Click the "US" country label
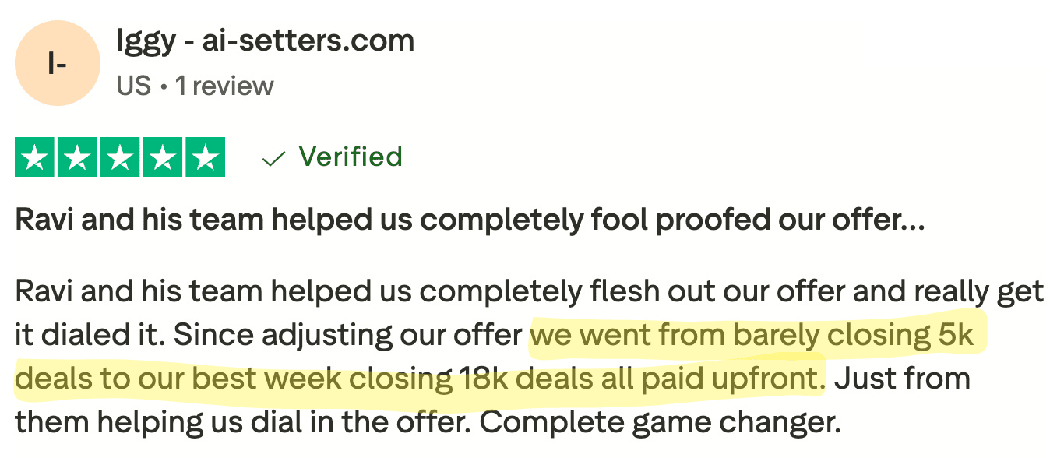Screen dimensions: 1064x458 pyautogui.click(x=133, y=86)
